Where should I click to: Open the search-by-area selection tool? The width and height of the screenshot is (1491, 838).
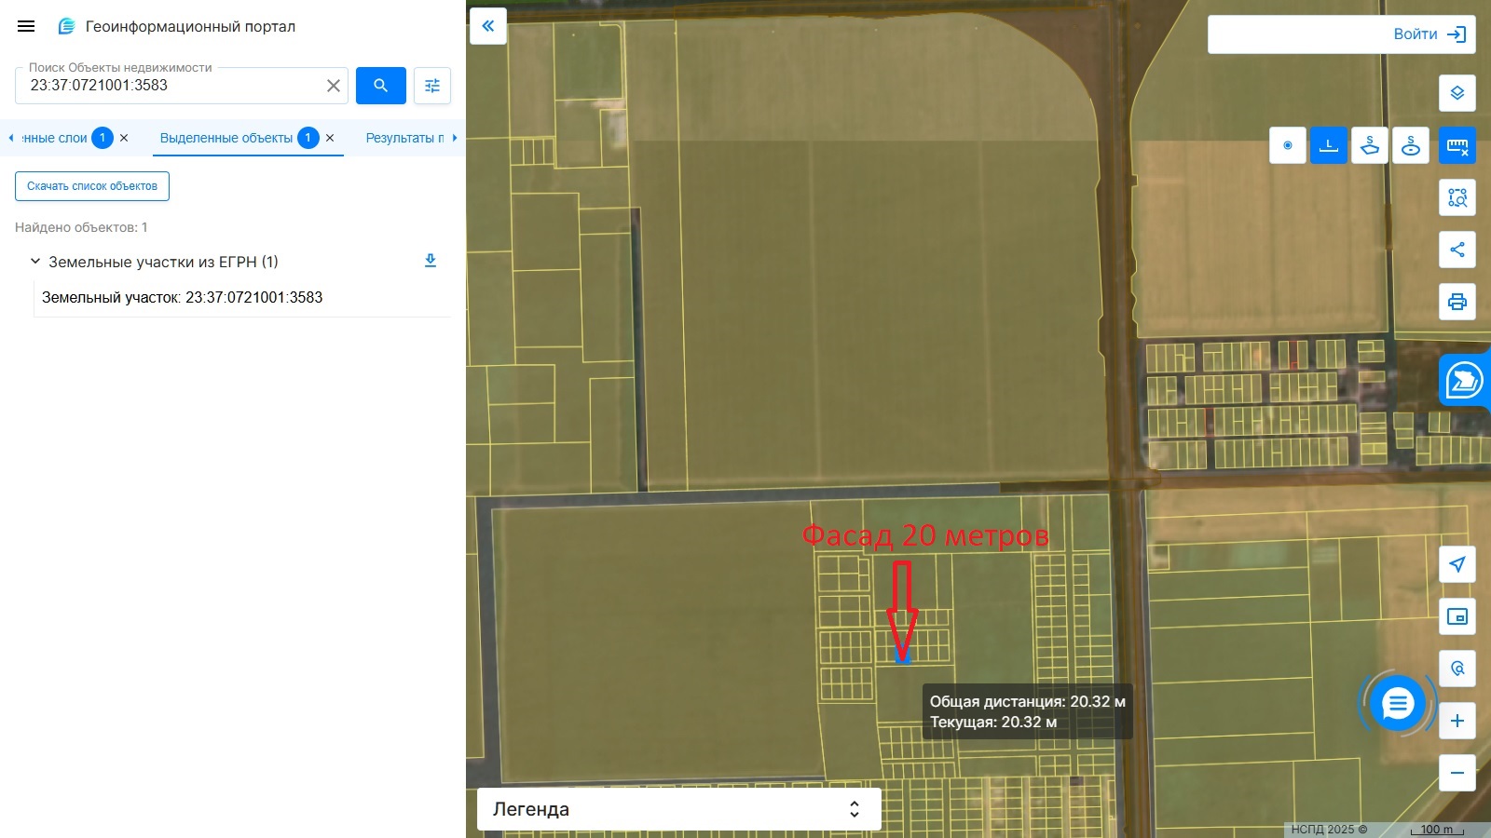(x=1457, y=197)
